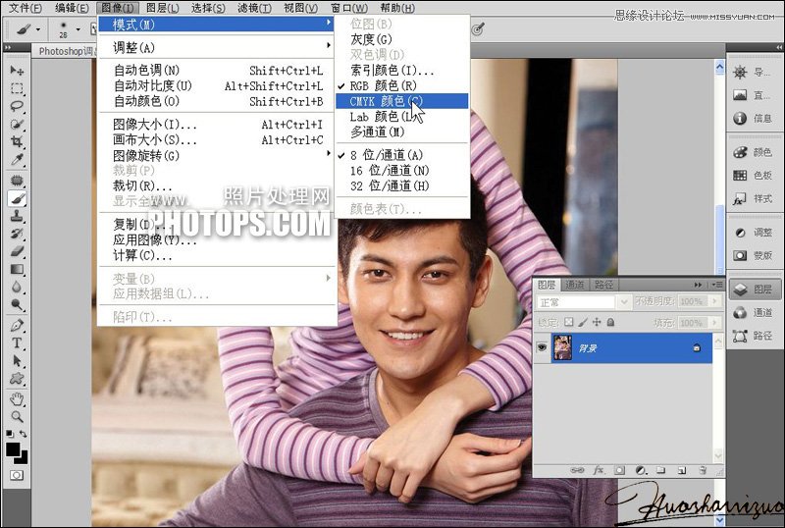Select the Zoom tool
Screen dimensions: 785x528
coord(17,417)
